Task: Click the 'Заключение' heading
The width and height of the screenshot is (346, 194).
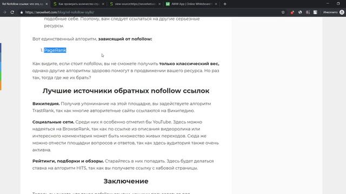Action: pyautogui.click(x=126, y=181)
